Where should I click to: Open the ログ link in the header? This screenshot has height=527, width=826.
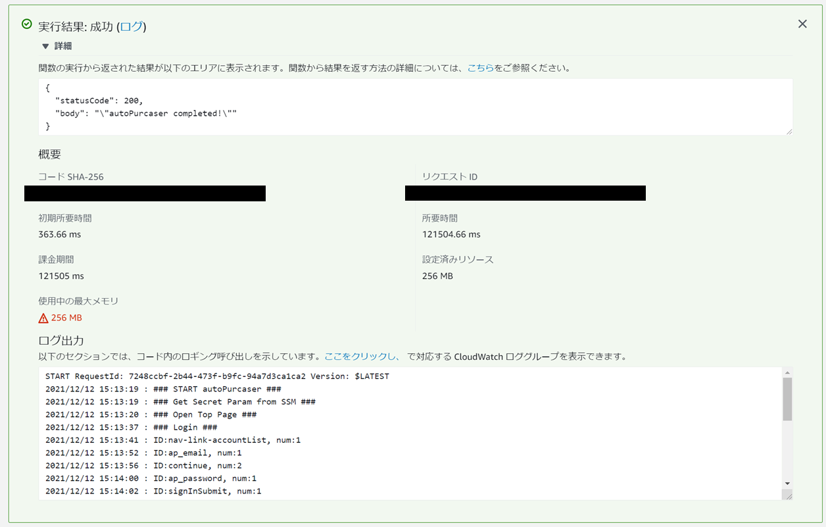coord(132,27)
